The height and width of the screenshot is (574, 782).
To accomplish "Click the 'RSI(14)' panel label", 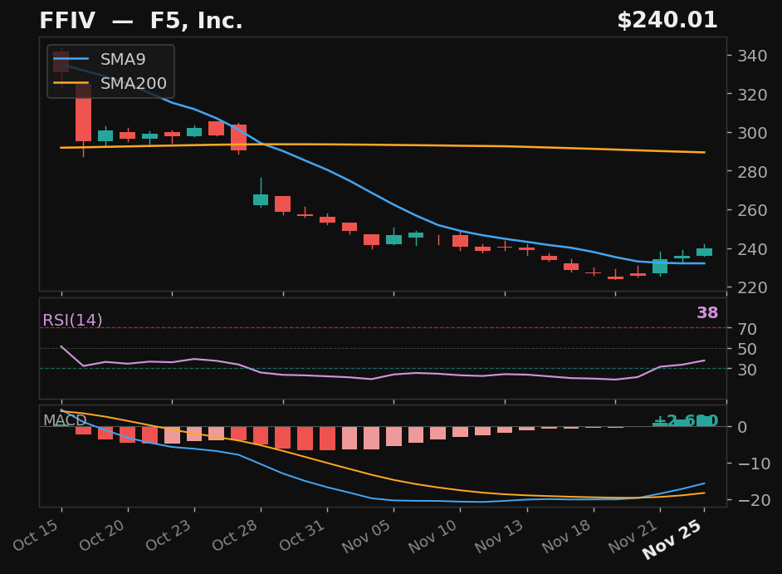I will [72, 320].
